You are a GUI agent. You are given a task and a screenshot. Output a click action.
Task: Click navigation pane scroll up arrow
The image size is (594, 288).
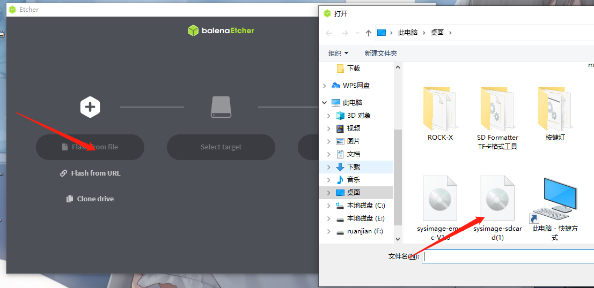pos(398,67)
